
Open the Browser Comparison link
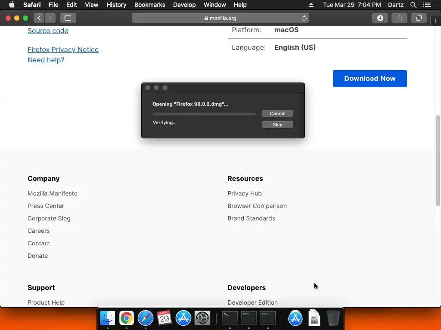pyautogui.click(x=257, y=206)
